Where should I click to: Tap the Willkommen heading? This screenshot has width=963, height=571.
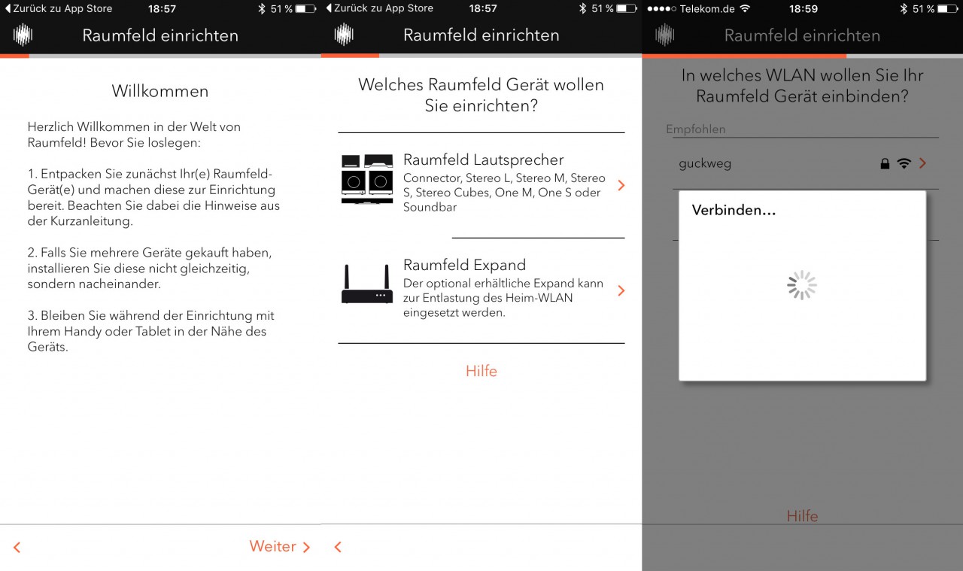[160, 91]
